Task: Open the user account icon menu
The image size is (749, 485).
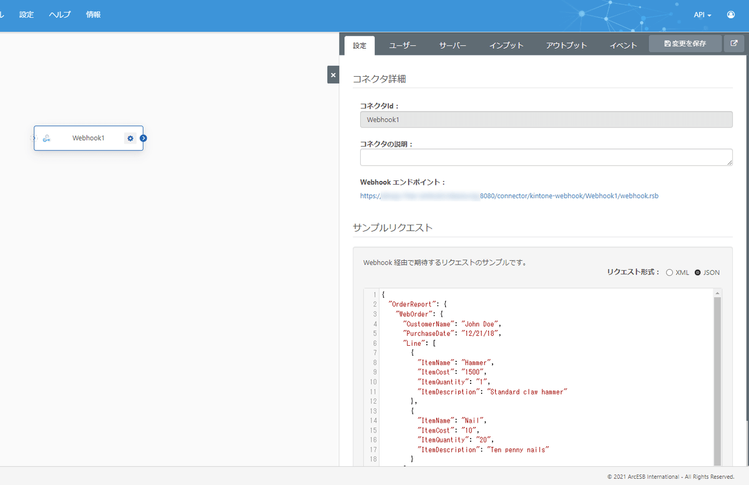Action: pos(731,14)
